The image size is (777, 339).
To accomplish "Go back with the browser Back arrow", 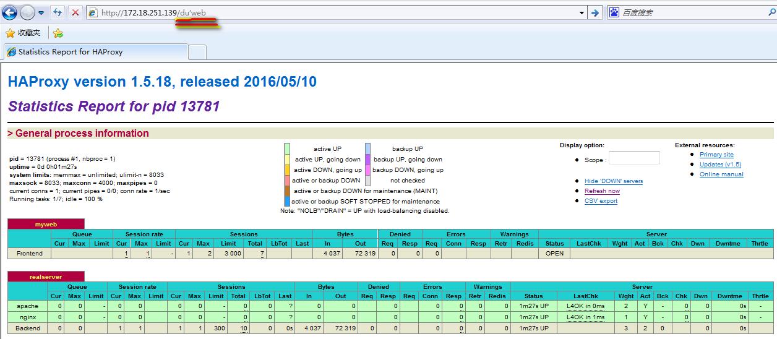I will click(x=9, y=12).
